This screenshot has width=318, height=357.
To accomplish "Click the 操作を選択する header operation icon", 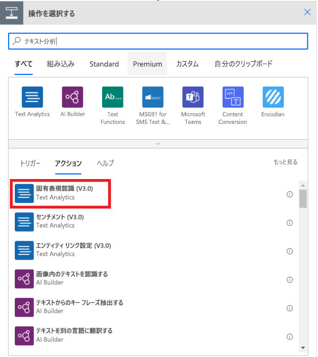I will 12,13.
